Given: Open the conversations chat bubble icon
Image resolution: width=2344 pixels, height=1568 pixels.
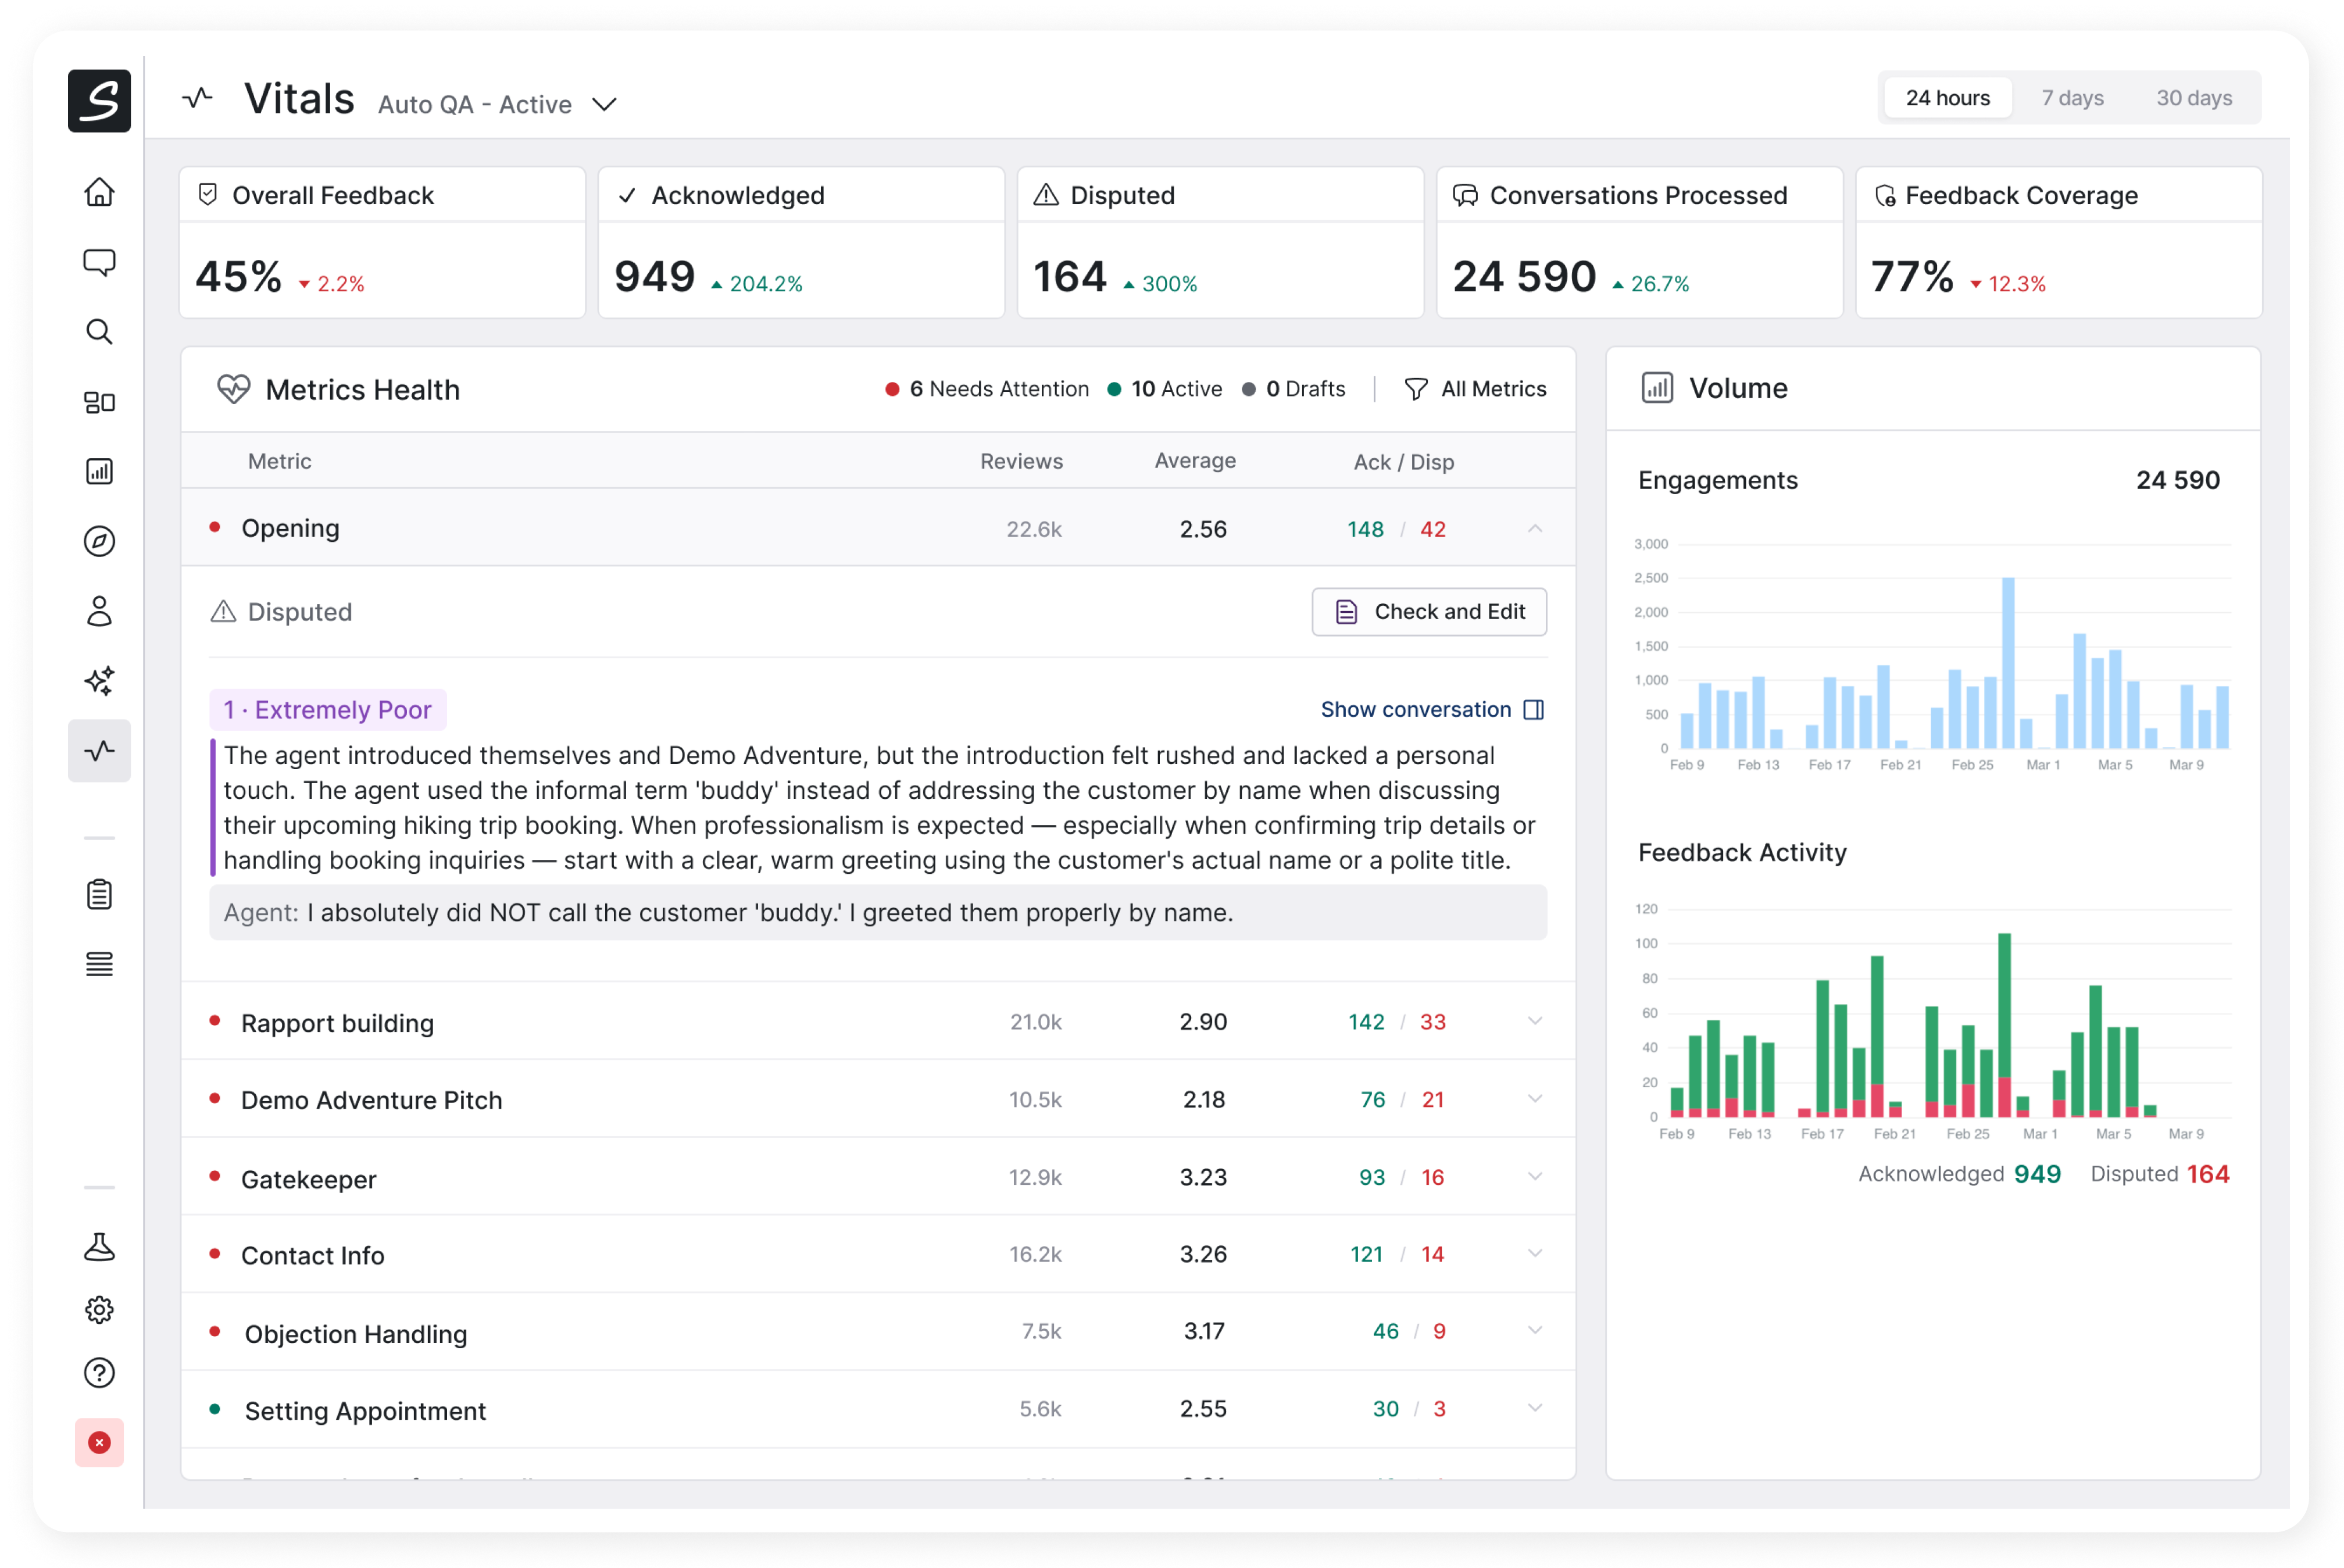Looking at the screenshot, I should pyautogui.click(x=99, y=262).
